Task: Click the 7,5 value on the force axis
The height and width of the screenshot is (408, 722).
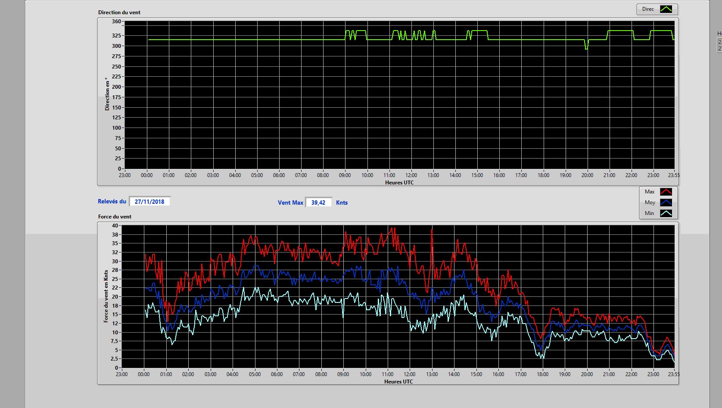Action: [x=114, y=341]
